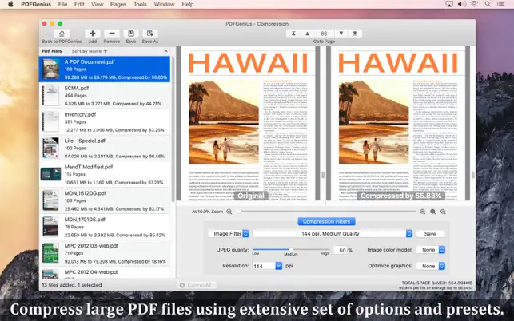
Task: Open the Pages menu
Action: point(118,4)
